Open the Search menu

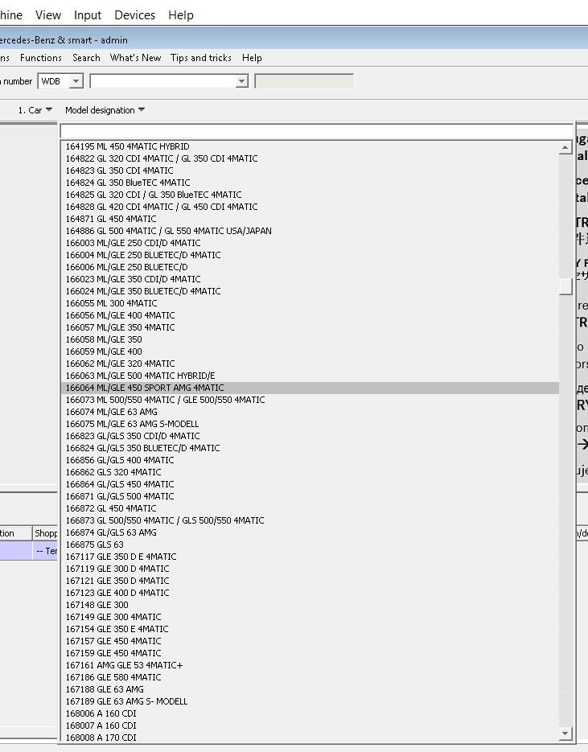tap(86, 58)
